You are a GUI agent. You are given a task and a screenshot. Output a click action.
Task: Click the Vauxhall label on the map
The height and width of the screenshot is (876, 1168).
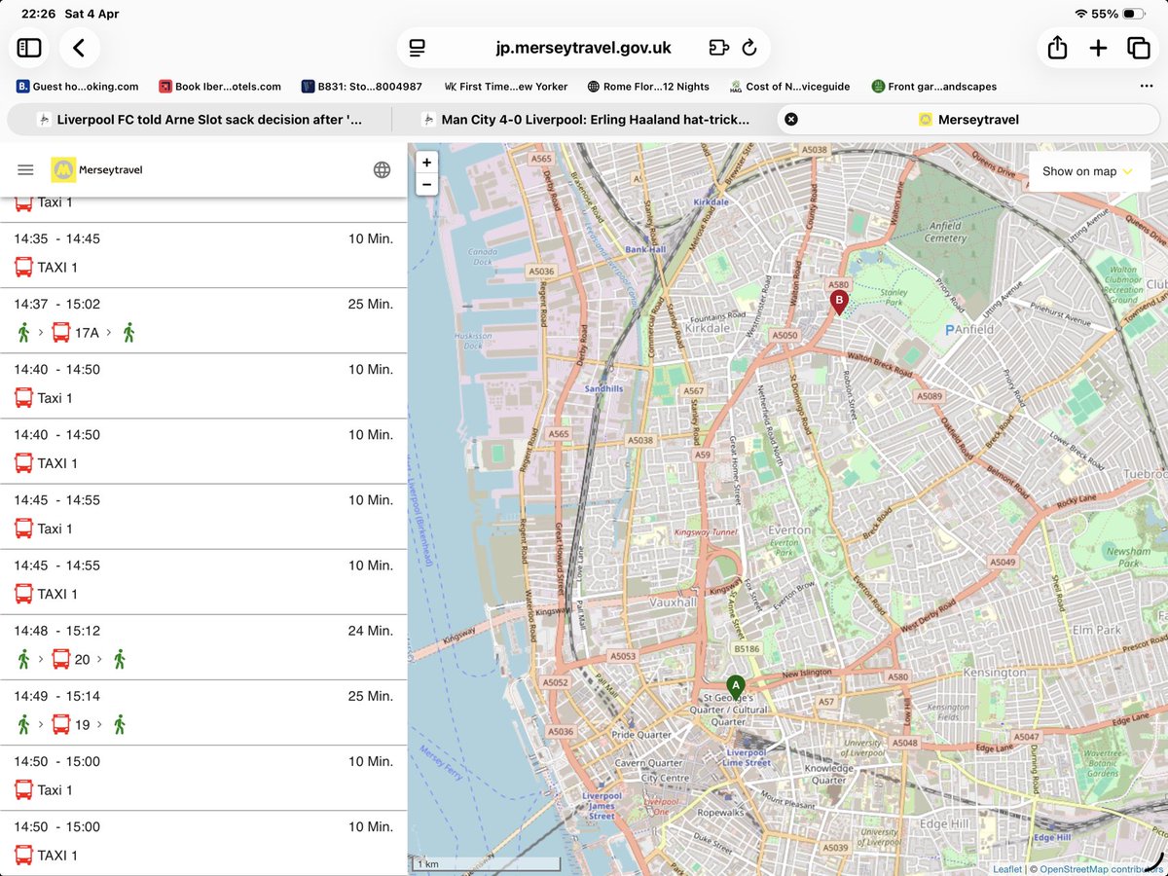(x=673, y=602)
